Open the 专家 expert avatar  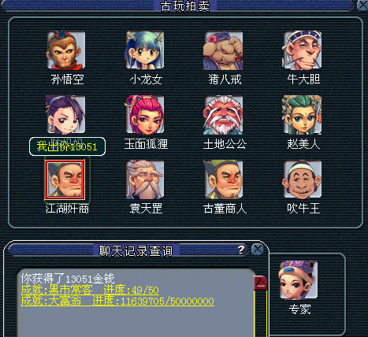click(298, 280)
